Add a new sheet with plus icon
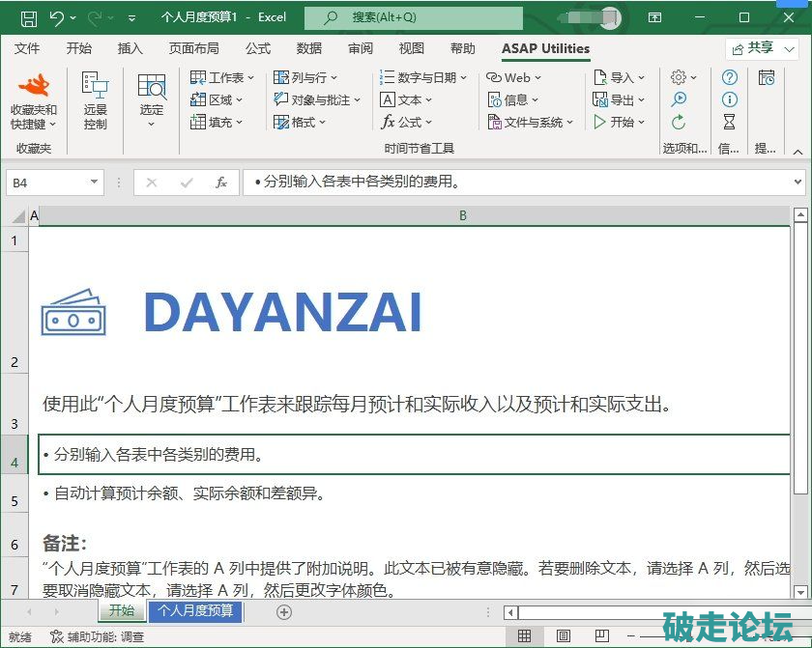 284,611
